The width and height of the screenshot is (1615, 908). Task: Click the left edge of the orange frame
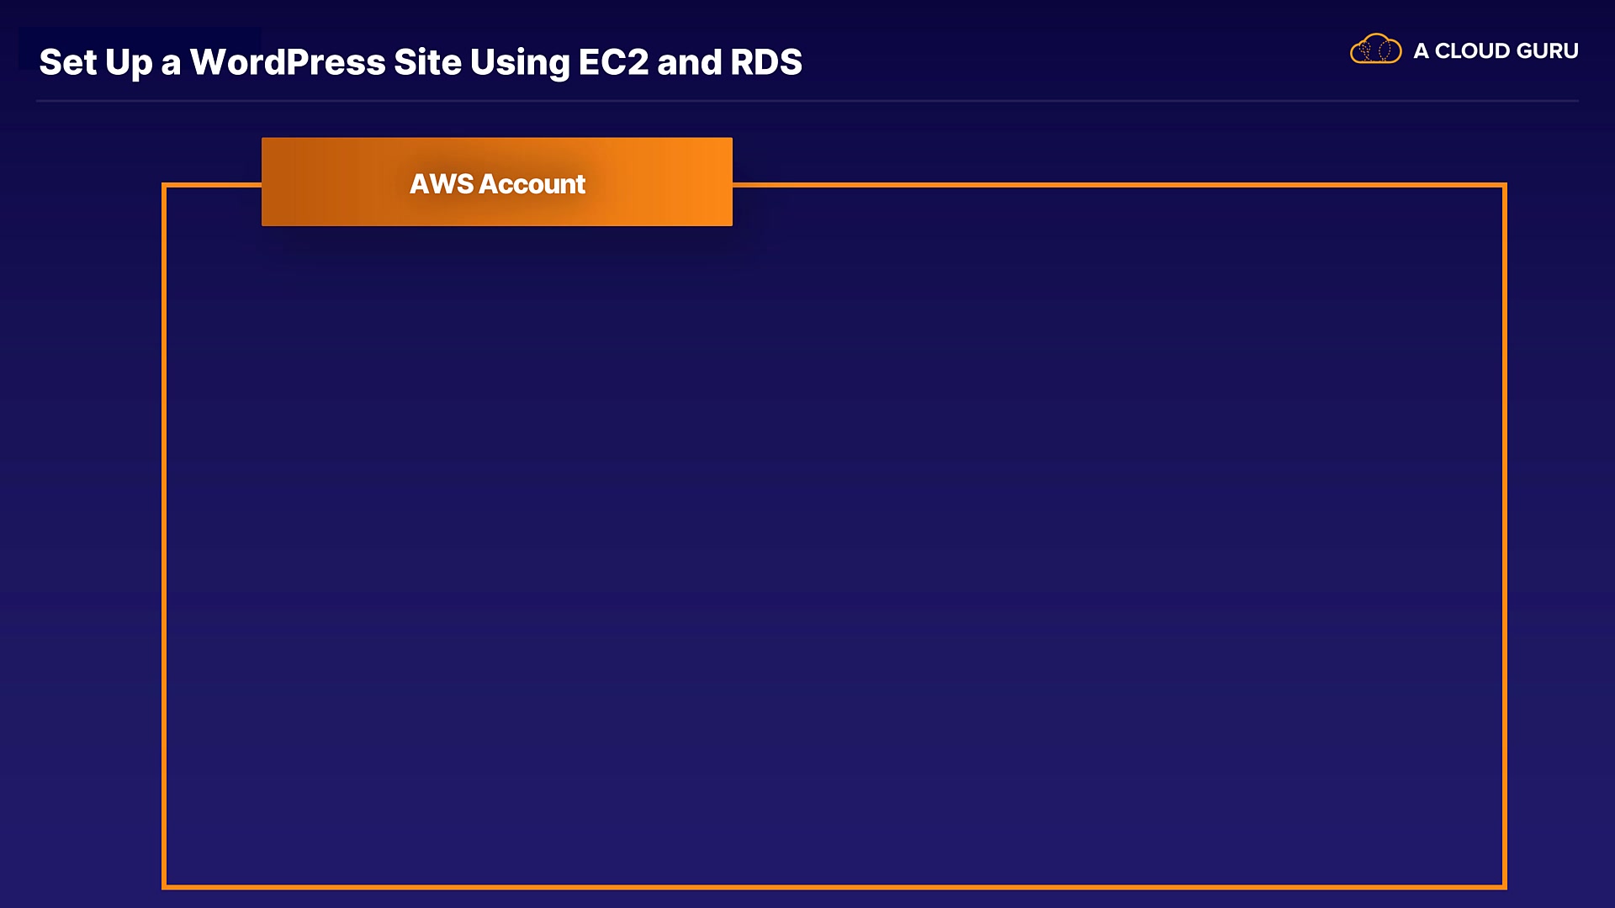[164, 538]
